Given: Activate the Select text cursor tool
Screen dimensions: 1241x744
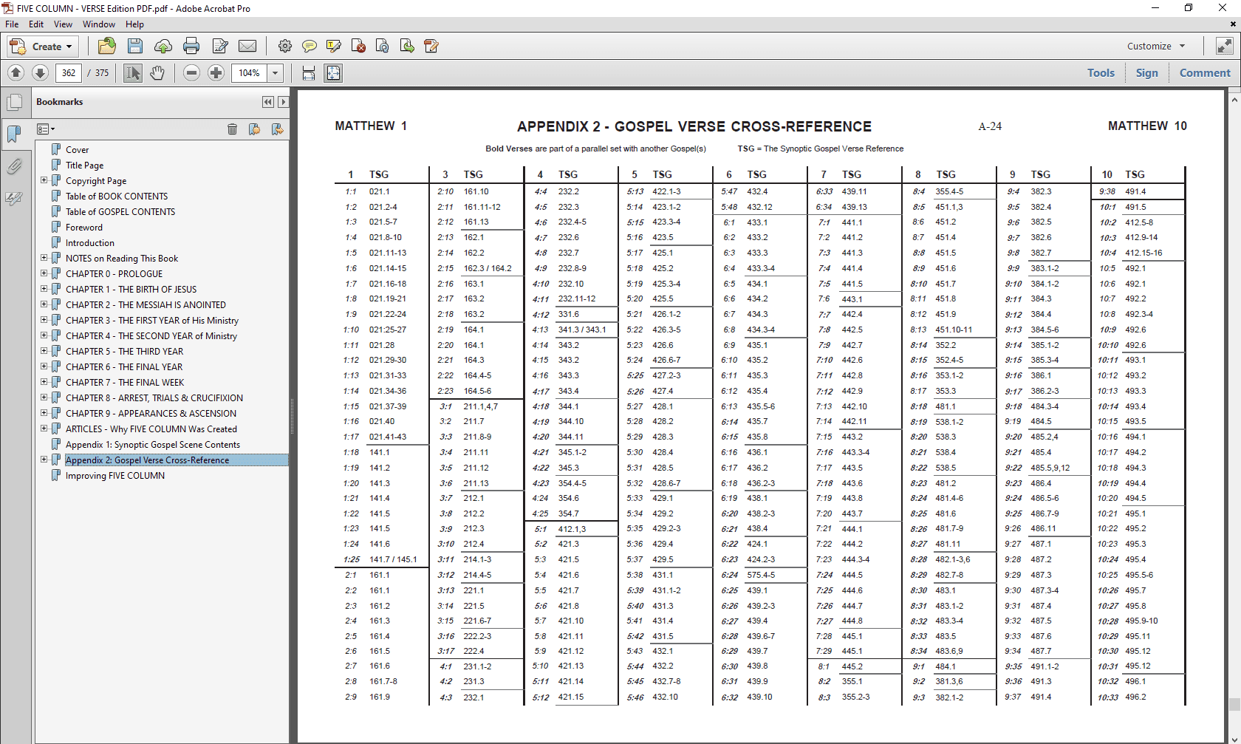Looking at the screenshot, I should click(x=133, y=72).
